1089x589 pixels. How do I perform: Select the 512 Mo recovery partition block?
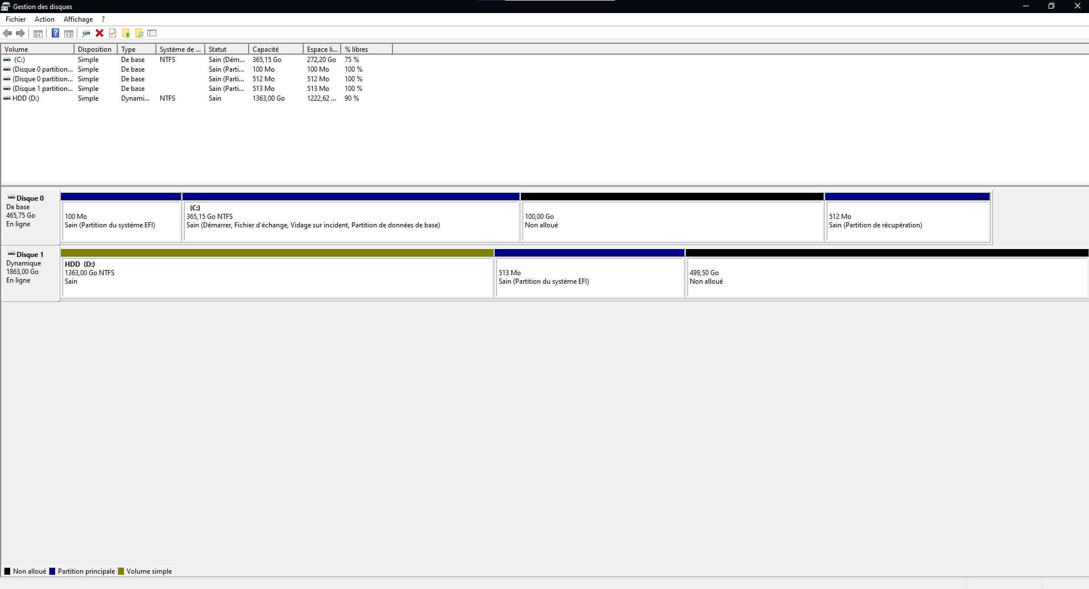tap(908, 217)
